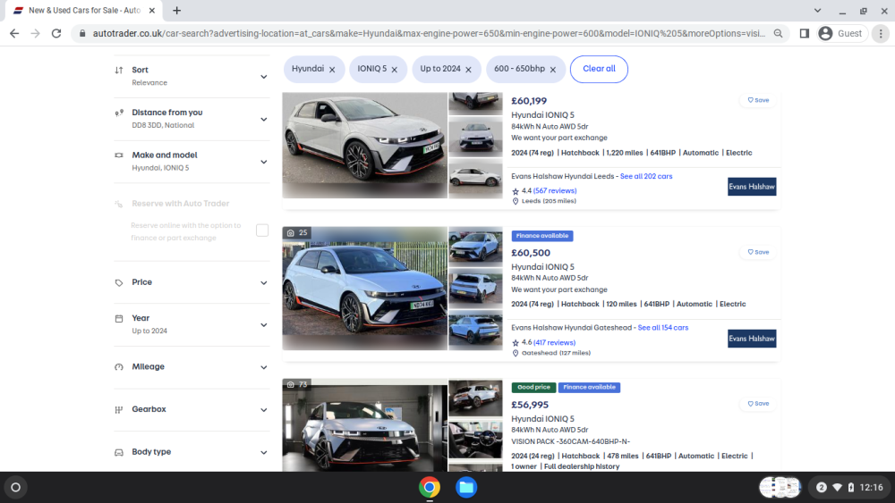Open the ChromeOS launcher

(15, 488)
